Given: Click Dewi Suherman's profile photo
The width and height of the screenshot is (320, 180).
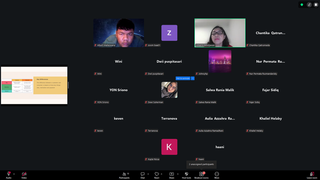Looking at the screenshot, I should pos(169,90).
